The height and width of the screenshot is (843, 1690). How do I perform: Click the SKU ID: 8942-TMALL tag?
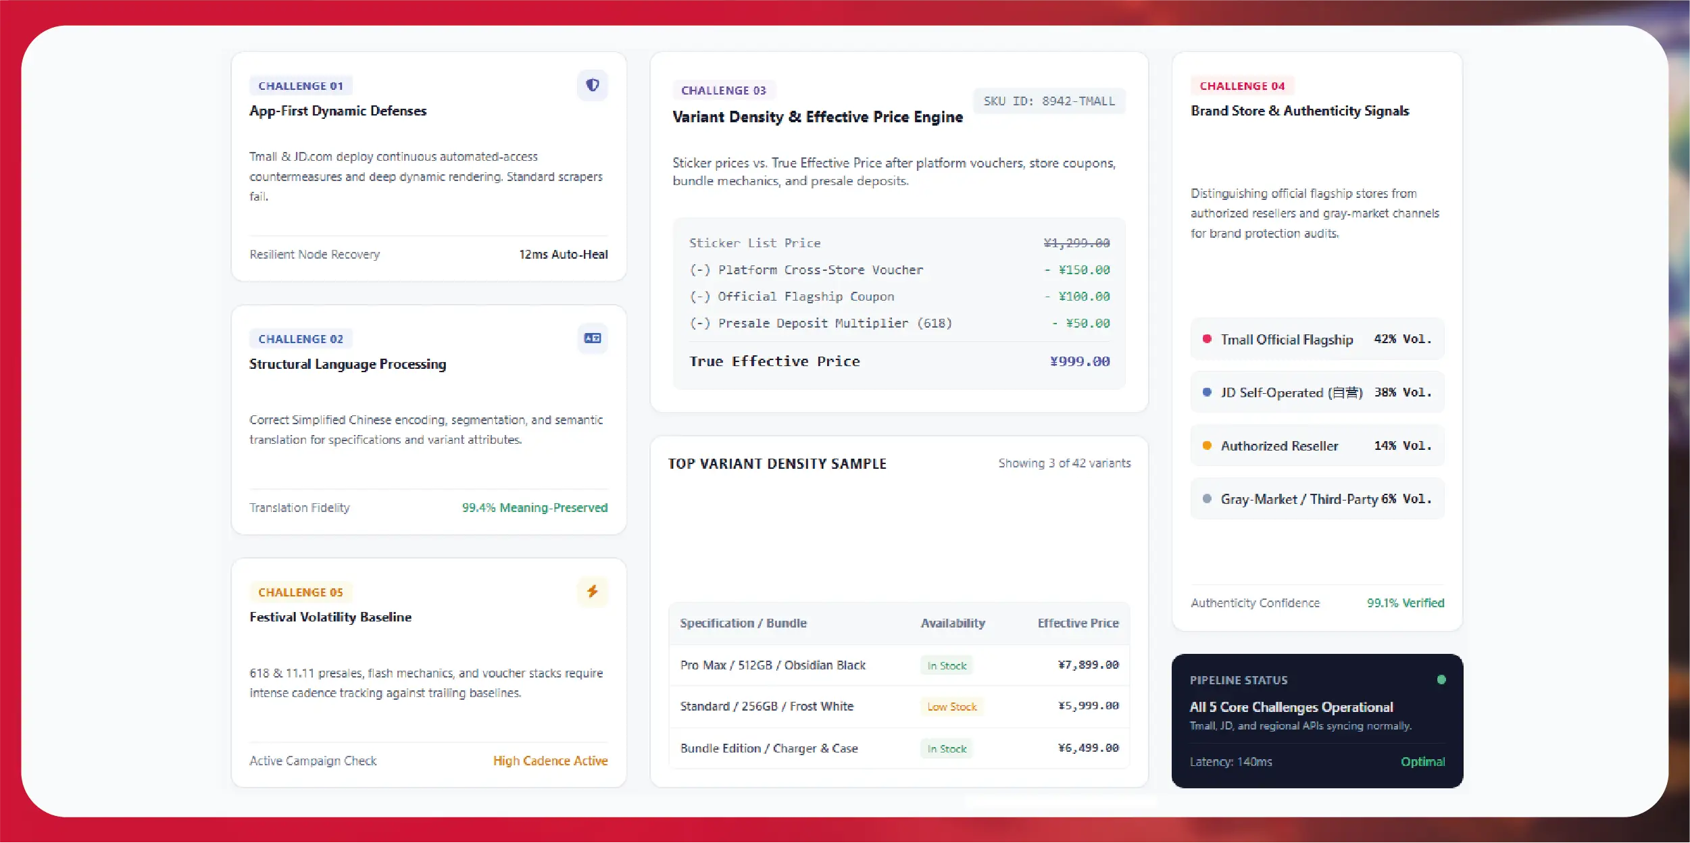pyautogui.click(x=1049, y=101)
